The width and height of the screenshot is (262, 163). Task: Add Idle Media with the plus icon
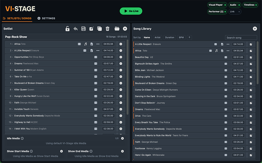[x=123, y=138]
